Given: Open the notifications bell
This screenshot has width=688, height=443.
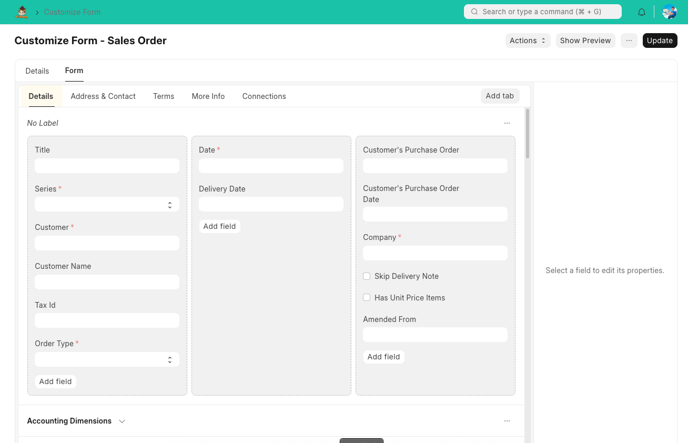Looking at the screenshot, I should tap(642, 11).
